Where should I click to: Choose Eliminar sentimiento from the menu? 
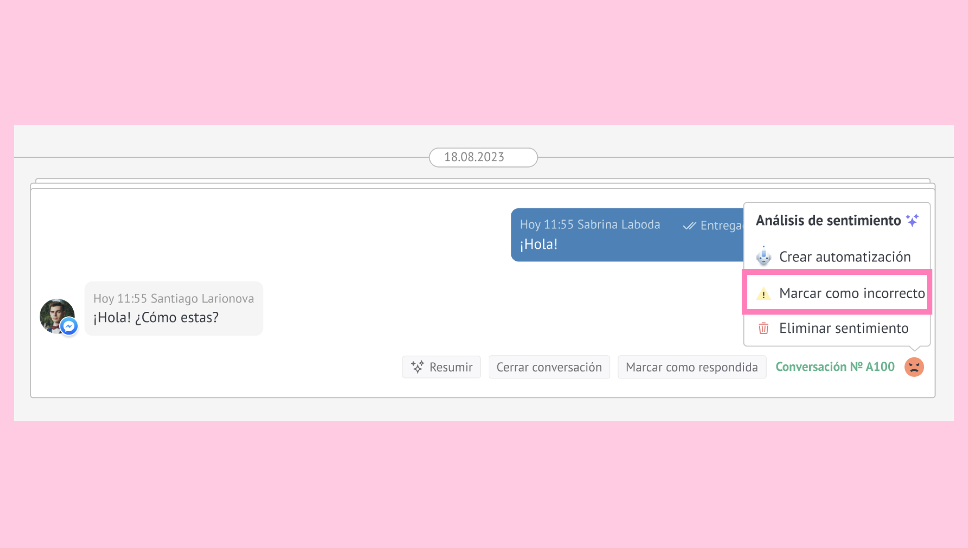pos(837,328)
